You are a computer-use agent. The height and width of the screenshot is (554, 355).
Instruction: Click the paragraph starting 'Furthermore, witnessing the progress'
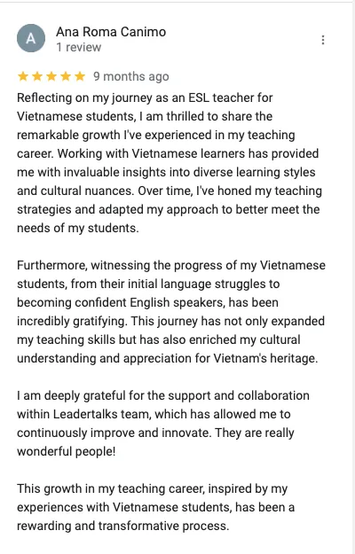[171, 312]
